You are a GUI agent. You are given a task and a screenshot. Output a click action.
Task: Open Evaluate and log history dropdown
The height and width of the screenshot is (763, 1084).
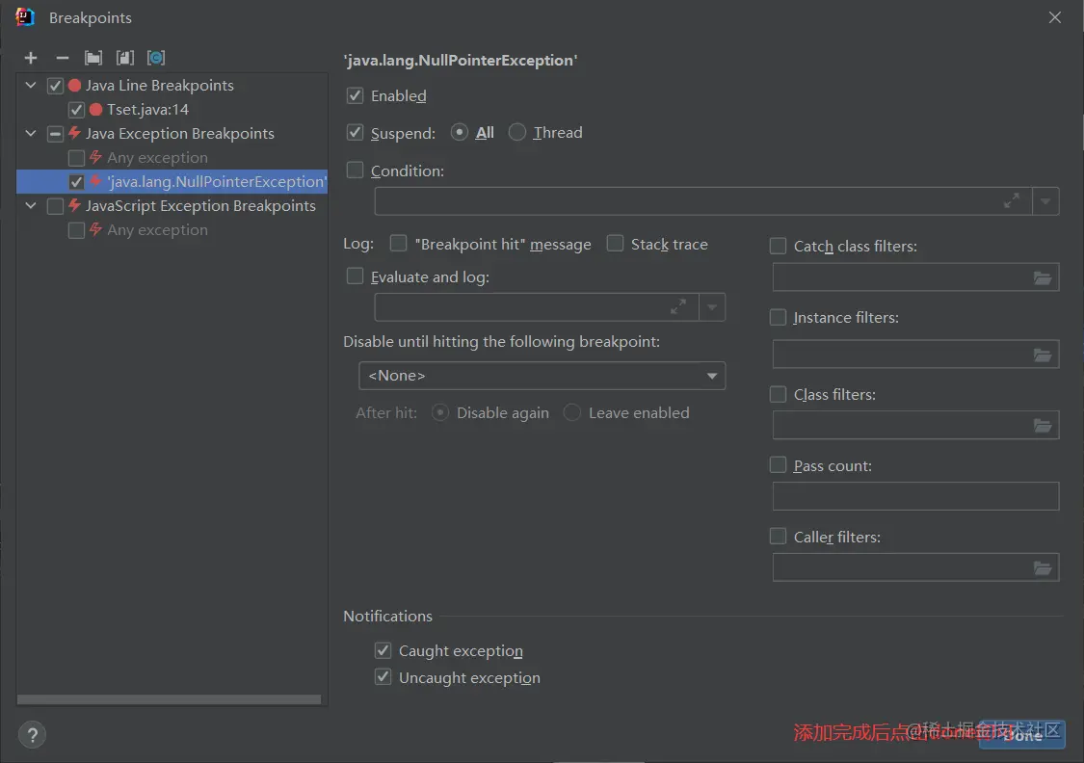click(712, 307)
